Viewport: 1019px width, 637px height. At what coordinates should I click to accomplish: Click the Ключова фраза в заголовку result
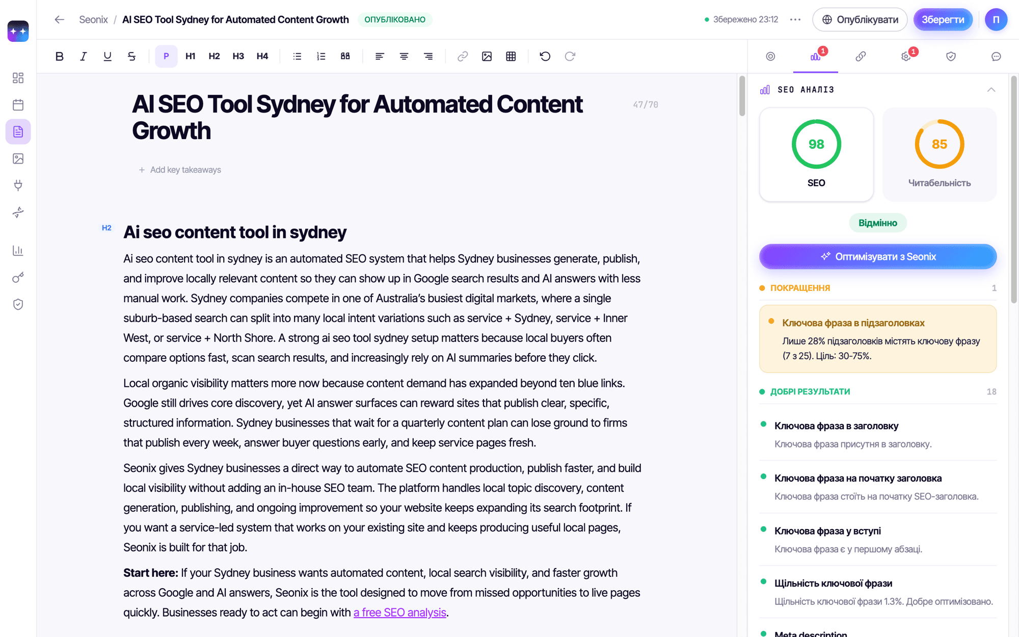tap(878, 435)
